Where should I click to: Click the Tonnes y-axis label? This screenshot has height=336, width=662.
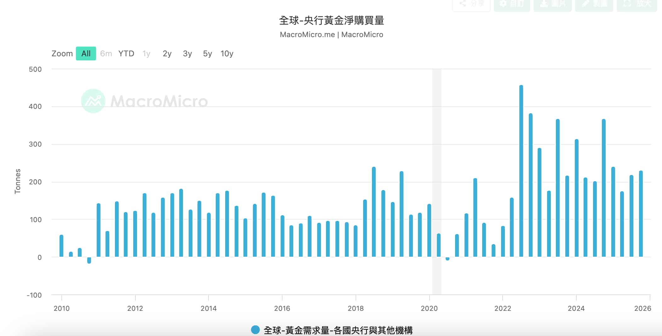[18, 182]
